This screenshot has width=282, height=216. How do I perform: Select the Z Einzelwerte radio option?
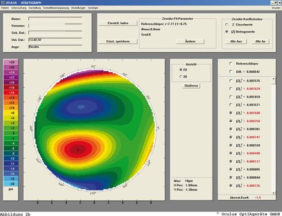[x=227, y=25]
